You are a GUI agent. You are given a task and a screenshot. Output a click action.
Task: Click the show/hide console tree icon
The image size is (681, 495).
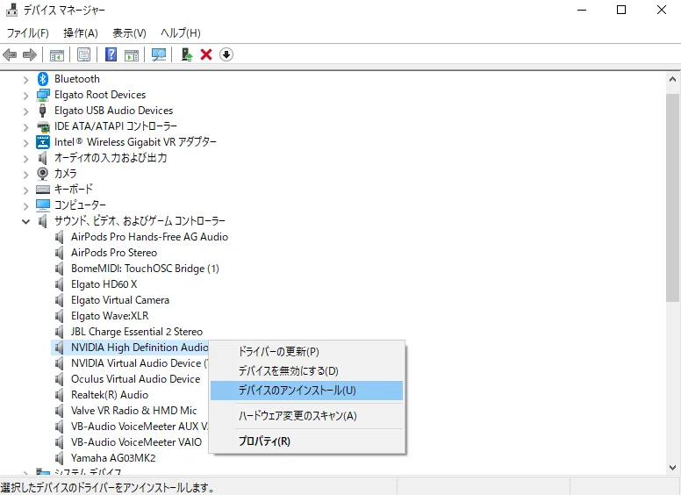(57, 54)
